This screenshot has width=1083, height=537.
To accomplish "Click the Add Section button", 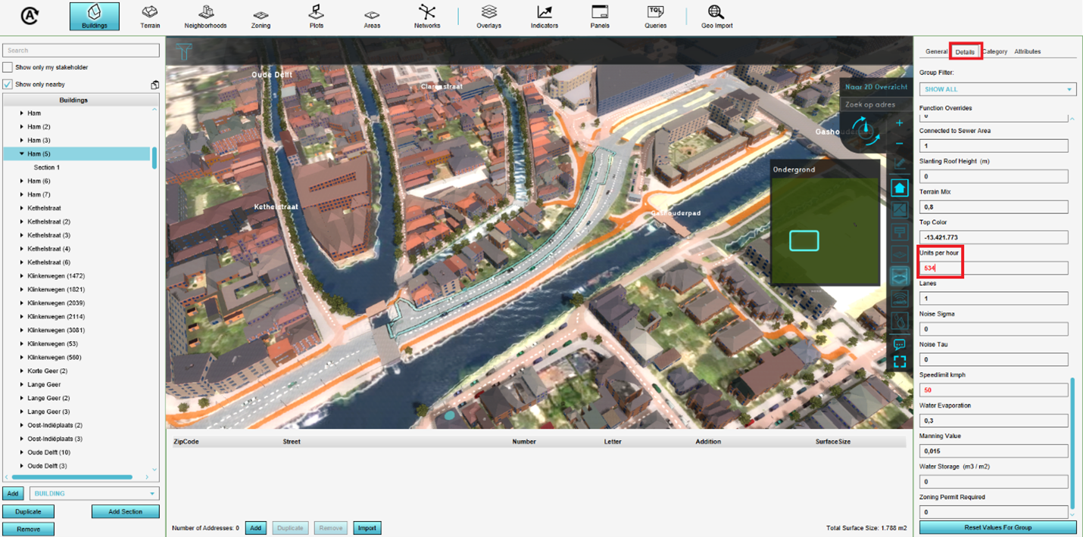I will click(125, 512).
